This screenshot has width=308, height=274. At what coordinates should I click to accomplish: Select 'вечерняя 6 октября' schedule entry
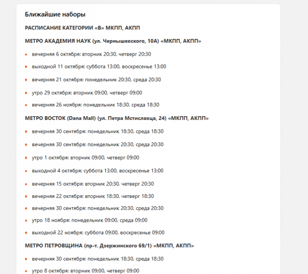(x=91, y=54)
